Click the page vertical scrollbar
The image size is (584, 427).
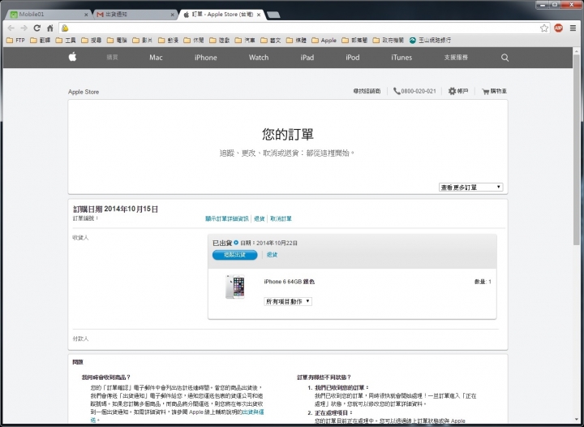pos(577,149)
